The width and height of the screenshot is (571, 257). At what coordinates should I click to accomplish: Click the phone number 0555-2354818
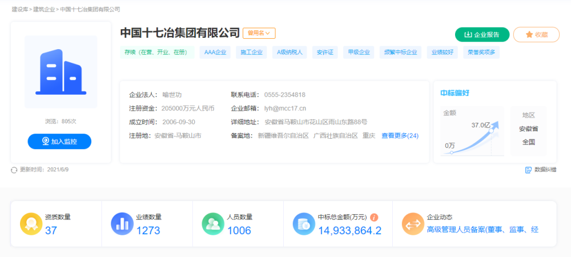tap(285, 95)
